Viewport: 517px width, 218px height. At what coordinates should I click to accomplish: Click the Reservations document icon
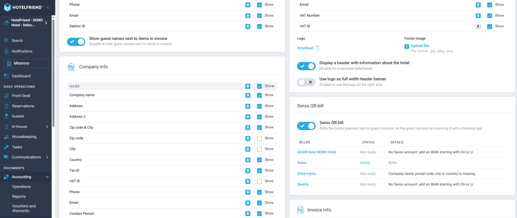[6, 106]
